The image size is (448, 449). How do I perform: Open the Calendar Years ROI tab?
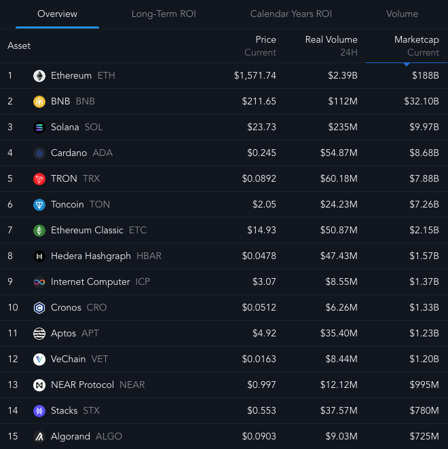click(x=291, y=14)
